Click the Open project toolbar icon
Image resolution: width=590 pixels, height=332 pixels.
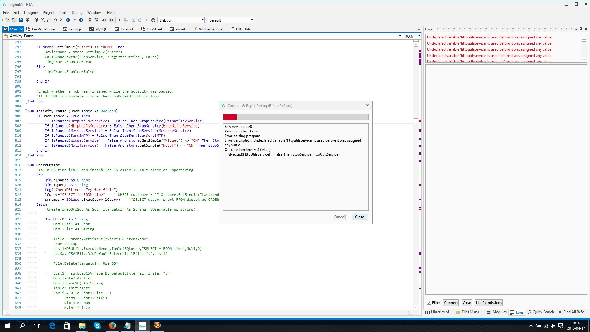click(14, 20)
